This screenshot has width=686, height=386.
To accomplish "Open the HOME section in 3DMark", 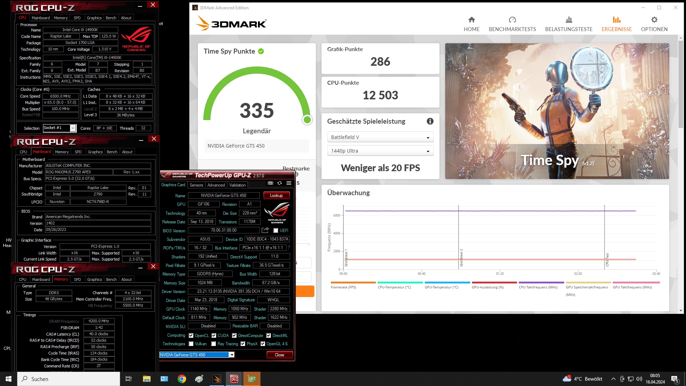I will coord(472,24).
